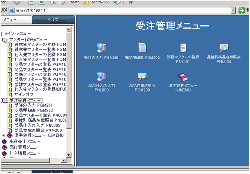Select 受注の入力 PGM201 in the tree
Screen dimensions: 250x174
(33, 105)
